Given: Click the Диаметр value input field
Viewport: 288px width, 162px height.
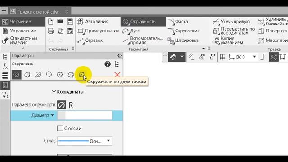Looking at the screenshot, I should 85,115.
